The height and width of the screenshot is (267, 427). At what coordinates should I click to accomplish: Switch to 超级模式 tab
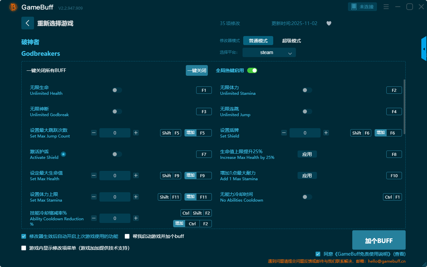[291, 41]
